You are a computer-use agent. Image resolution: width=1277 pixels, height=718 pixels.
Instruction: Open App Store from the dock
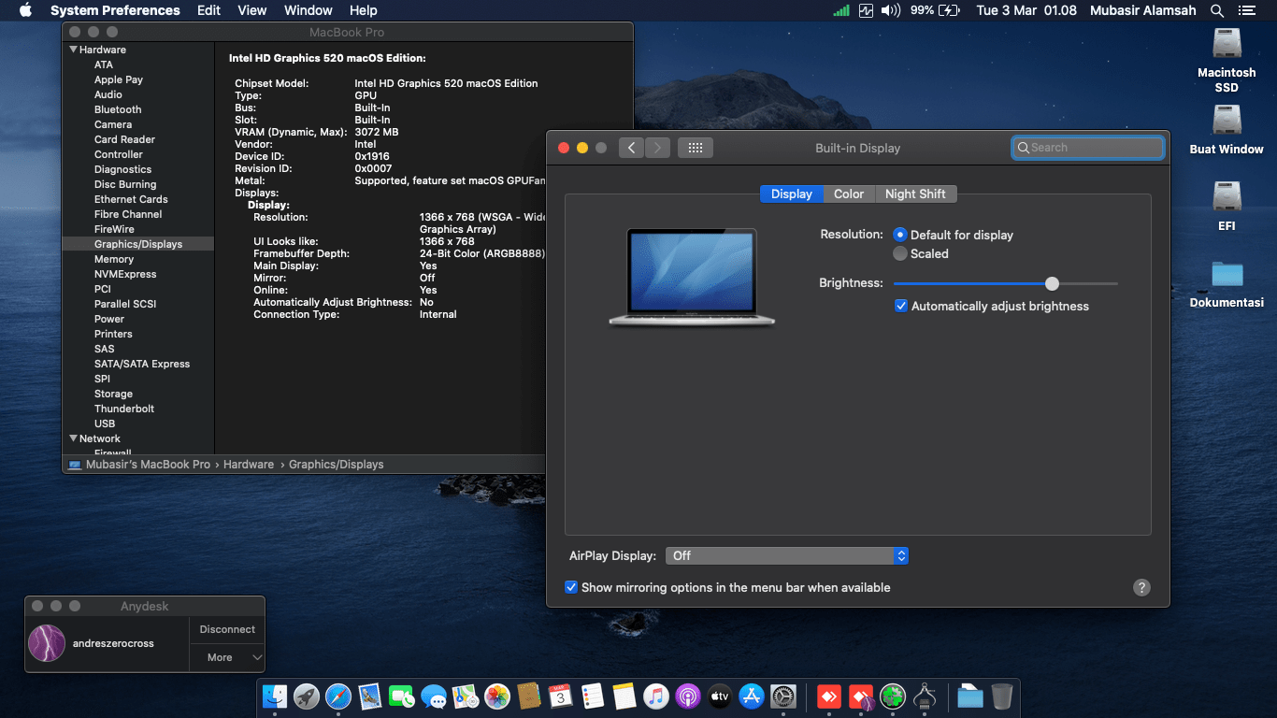click(x=752, y=696)
